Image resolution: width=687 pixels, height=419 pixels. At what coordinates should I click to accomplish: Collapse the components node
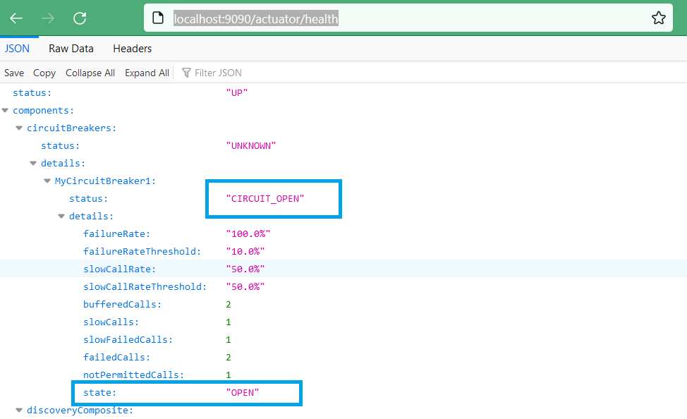5,111
